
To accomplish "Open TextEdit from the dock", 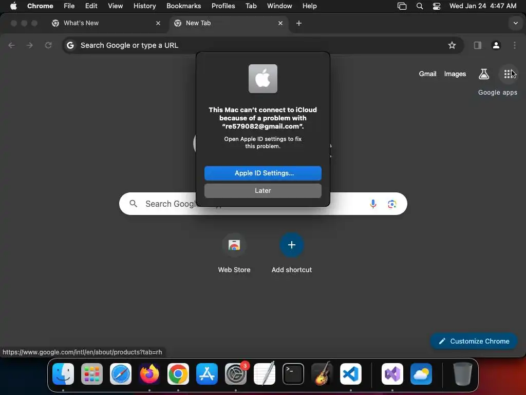I will [265, 374].
